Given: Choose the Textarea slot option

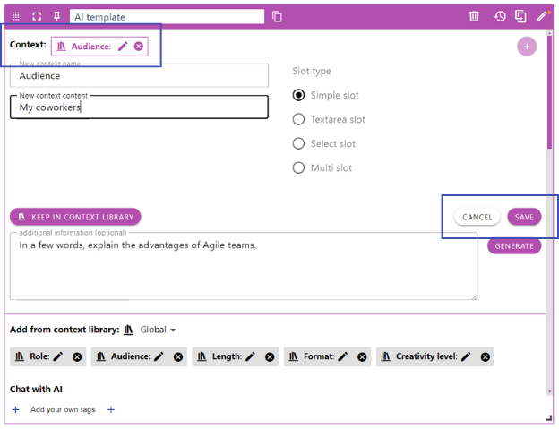Looking at the screenshot, I should click(x=299, y=119).
